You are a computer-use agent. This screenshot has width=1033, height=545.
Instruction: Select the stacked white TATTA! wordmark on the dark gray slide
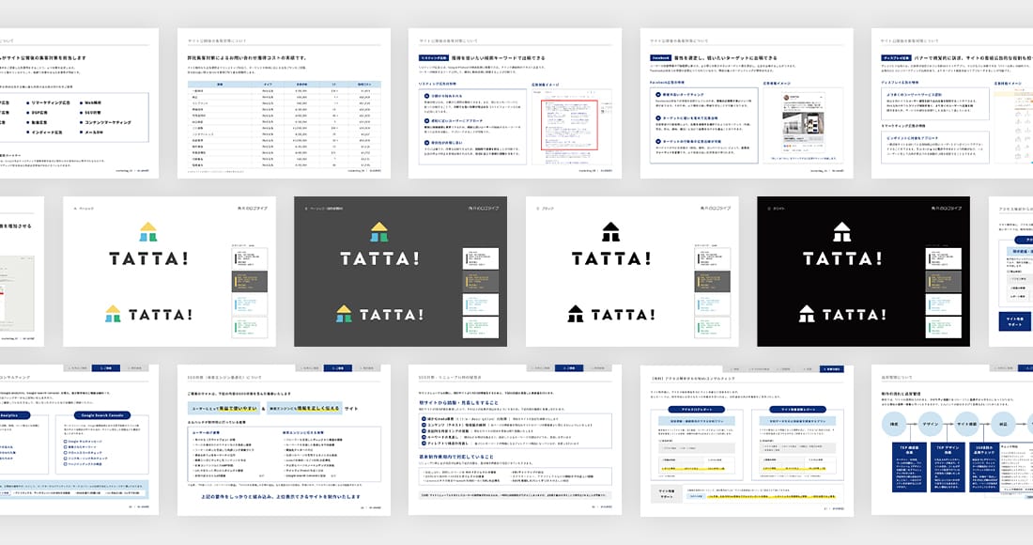coord(379,259)
